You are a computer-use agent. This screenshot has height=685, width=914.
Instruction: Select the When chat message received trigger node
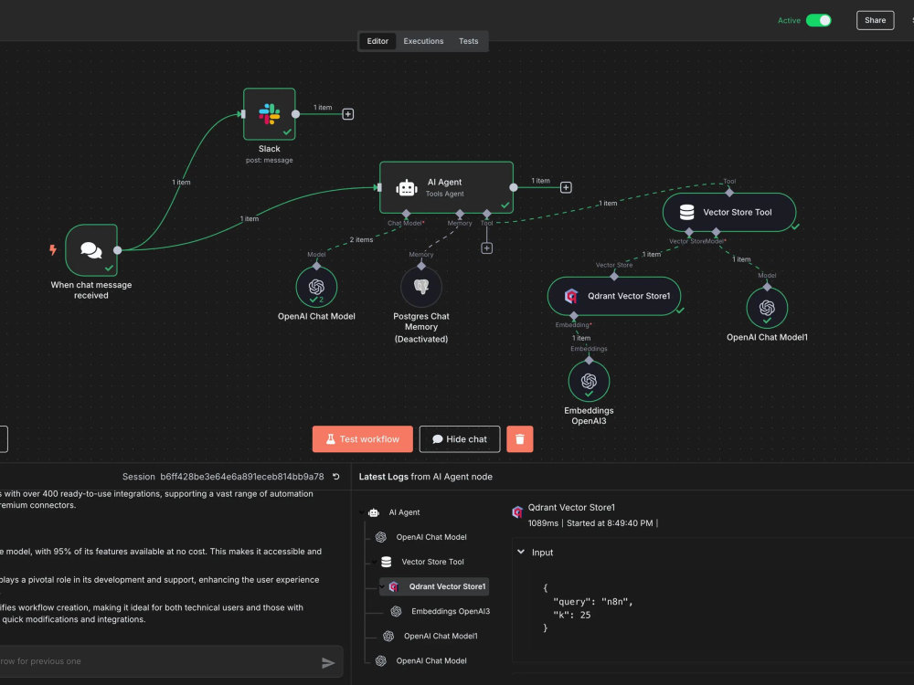(x=91, y=250)
